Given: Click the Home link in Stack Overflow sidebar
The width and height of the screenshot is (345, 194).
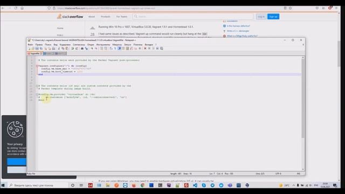Looking at the screenshot, I should [x=60, y=28].
